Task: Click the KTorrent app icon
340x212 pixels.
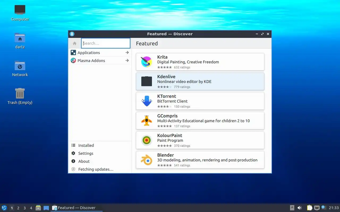Action: coord(146,101)
